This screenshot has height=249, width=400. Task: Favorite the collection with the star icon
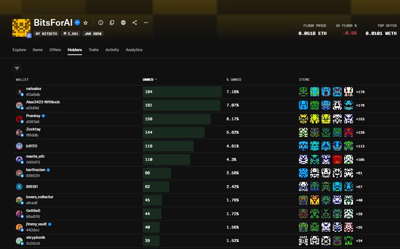point(86,23)
